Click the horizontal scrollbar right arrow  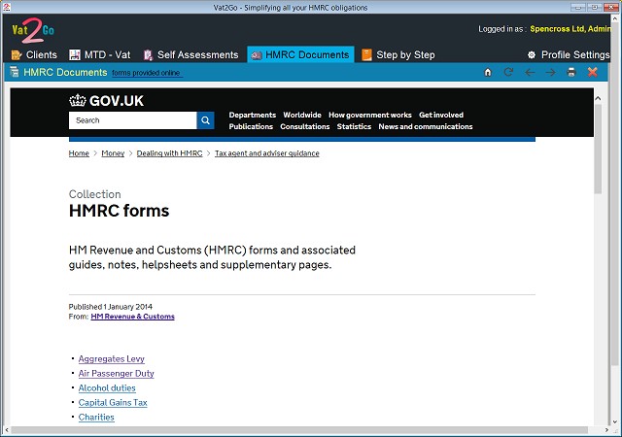point(606,430)
